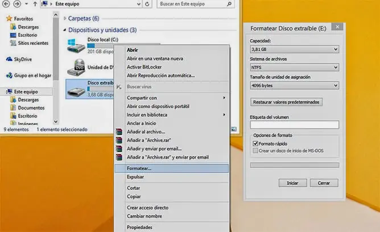Image resolution: width=380 pixels, height=232 pixels.
Task: Click the Up one level arrow
Action: point(35,4)
